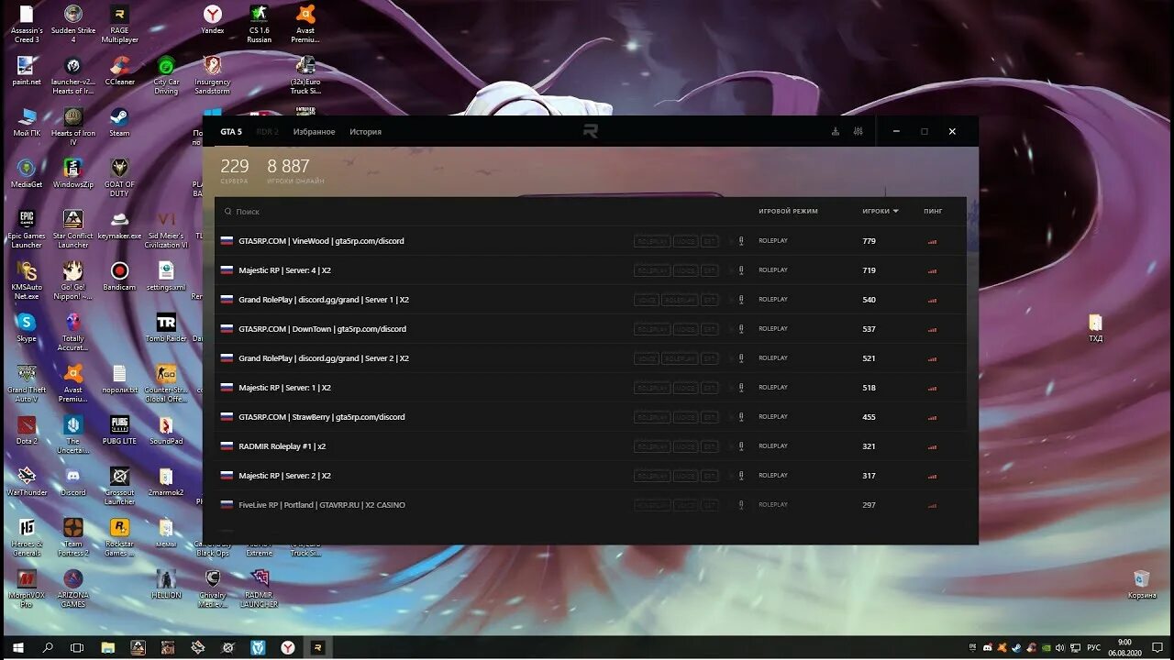Open the Skype desktop icon
The height and width of the screenshot is (660, 1174).
(27, 326)
